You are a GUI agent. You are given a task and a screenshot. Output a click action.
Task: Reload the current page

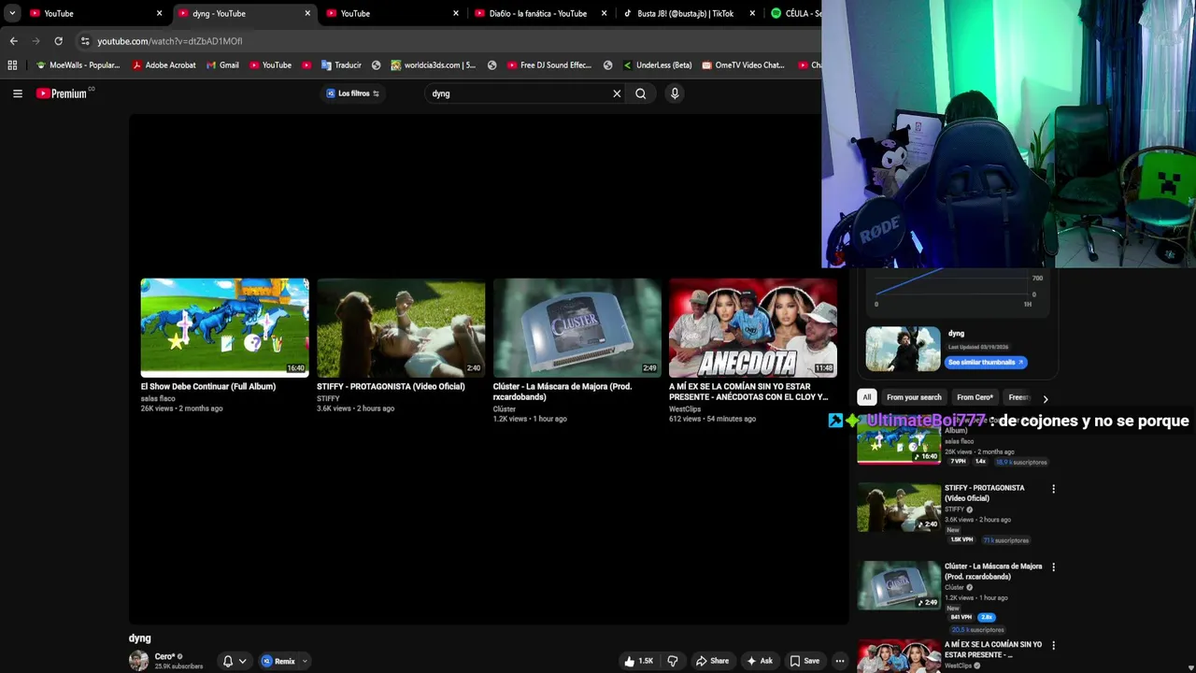(58, 41)
